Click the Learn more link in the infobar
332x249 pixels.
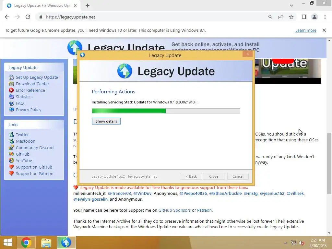coord(306,30)
